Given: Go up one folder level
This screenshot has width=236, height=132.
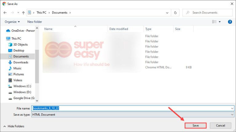Looking at the screenshot, I should (x=23, y=13).
